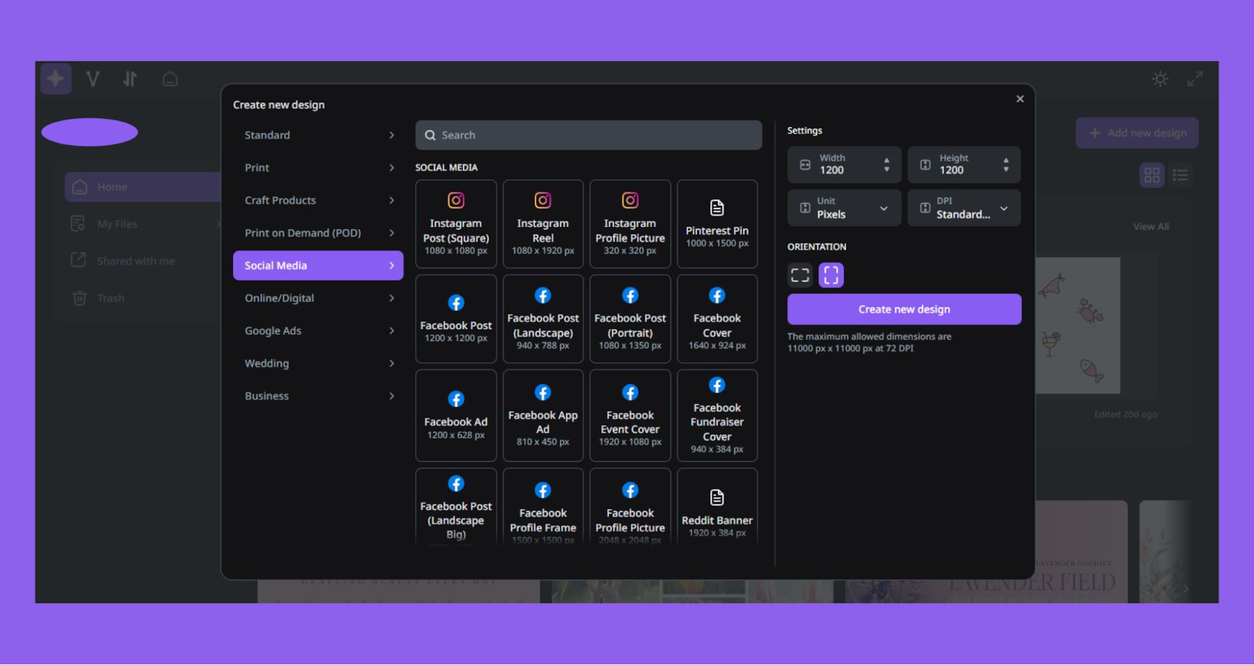
Task: Select the Instagram Reel template
Action: (543, 224)
